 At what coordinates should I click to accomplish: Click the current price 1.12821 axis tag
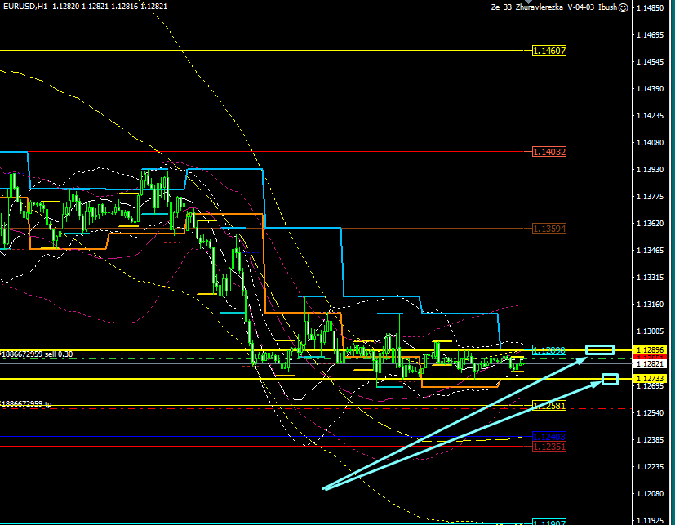tap(650, 364)
